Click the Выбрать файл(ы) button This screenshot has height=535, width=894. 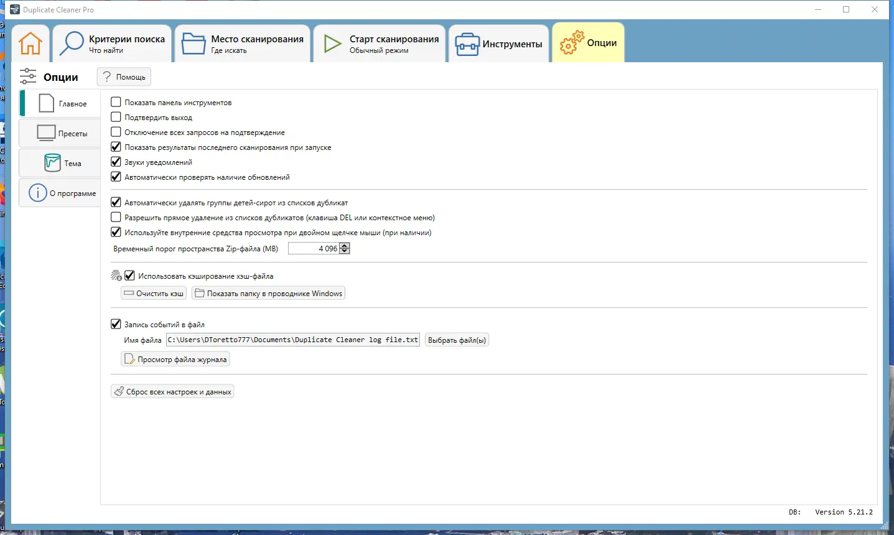click(457, 340)
